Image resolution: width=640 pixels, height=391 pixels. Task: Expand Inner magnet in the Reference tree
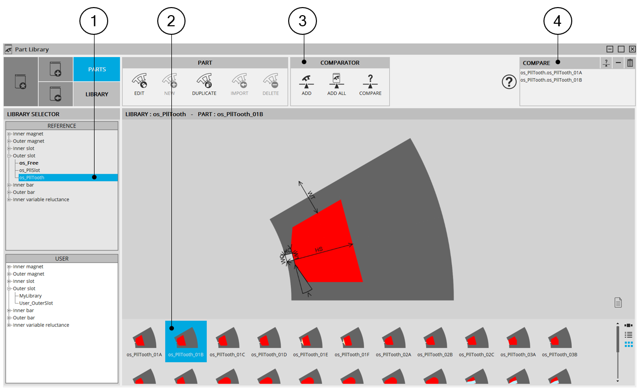click(9, 134)
